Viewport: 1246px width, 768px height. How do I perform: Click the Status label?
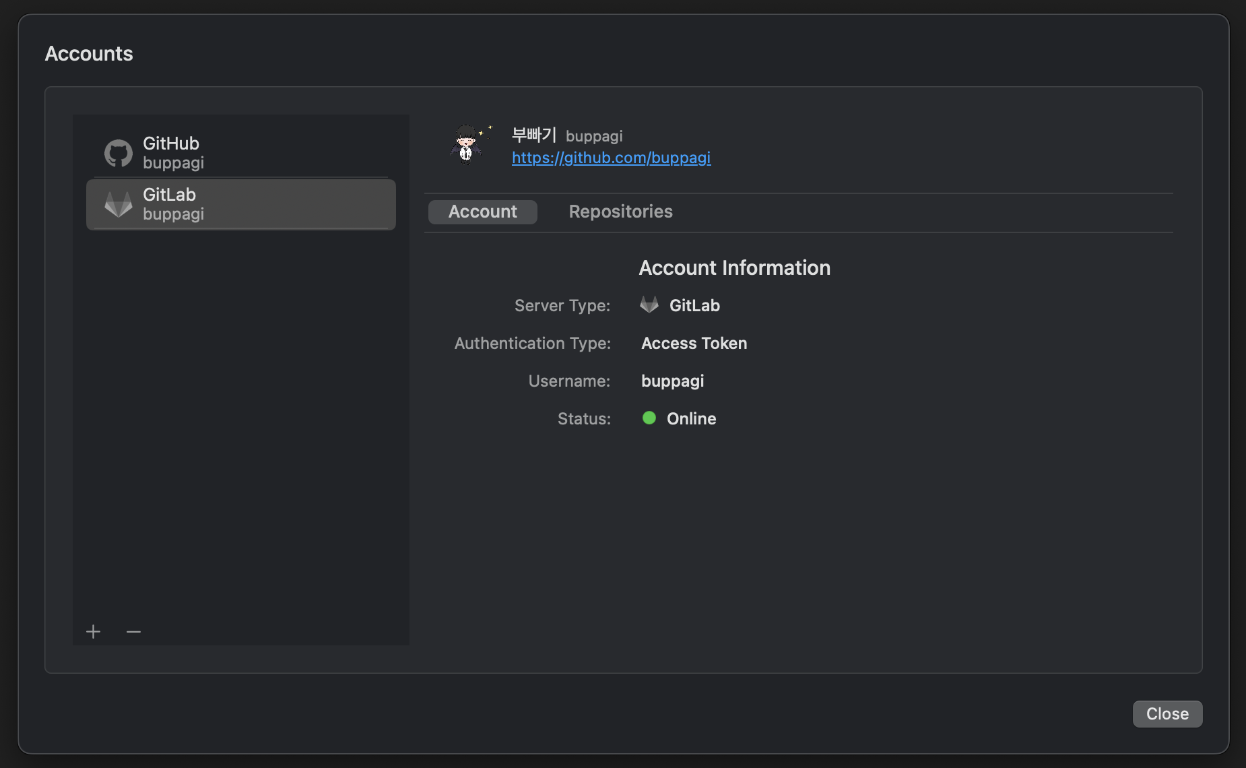point(584,418)
